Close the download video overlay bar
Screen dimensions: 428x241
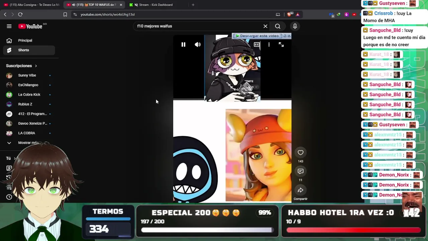pos(289,36)
